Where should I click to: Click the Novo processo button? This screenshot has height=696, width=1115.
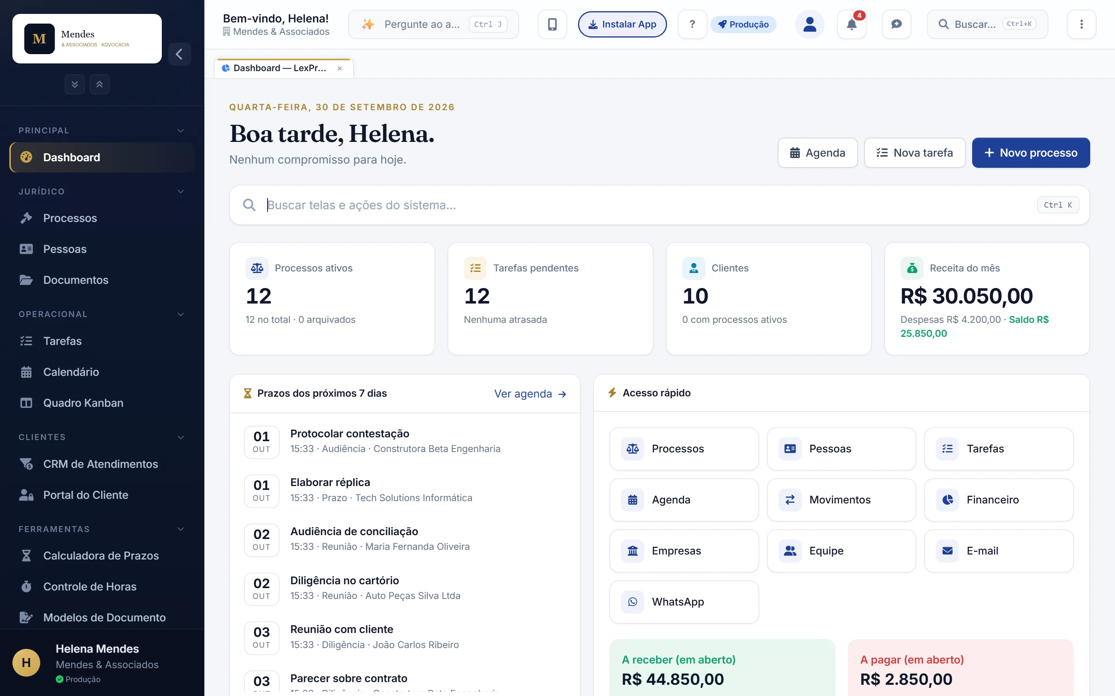[x=1031, y=153]
